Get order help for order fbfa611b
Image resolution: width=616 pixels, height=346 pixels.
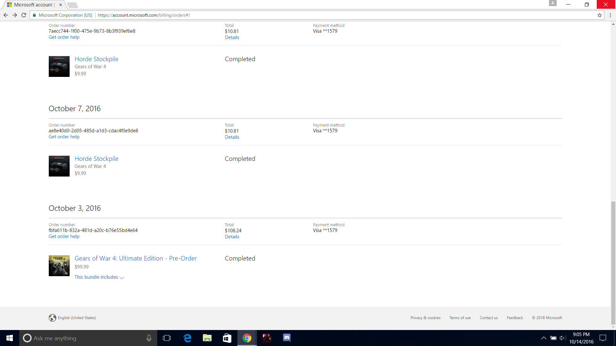coord(64,236)
